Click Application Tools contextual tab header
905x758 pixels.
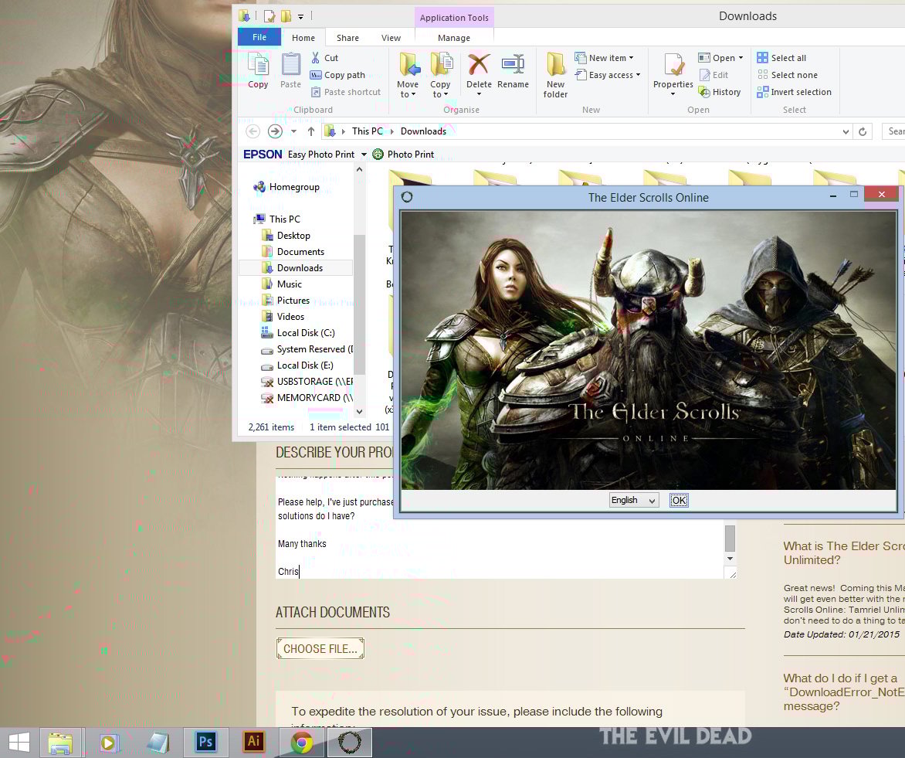pyautogui.click(x=454, y=18)
